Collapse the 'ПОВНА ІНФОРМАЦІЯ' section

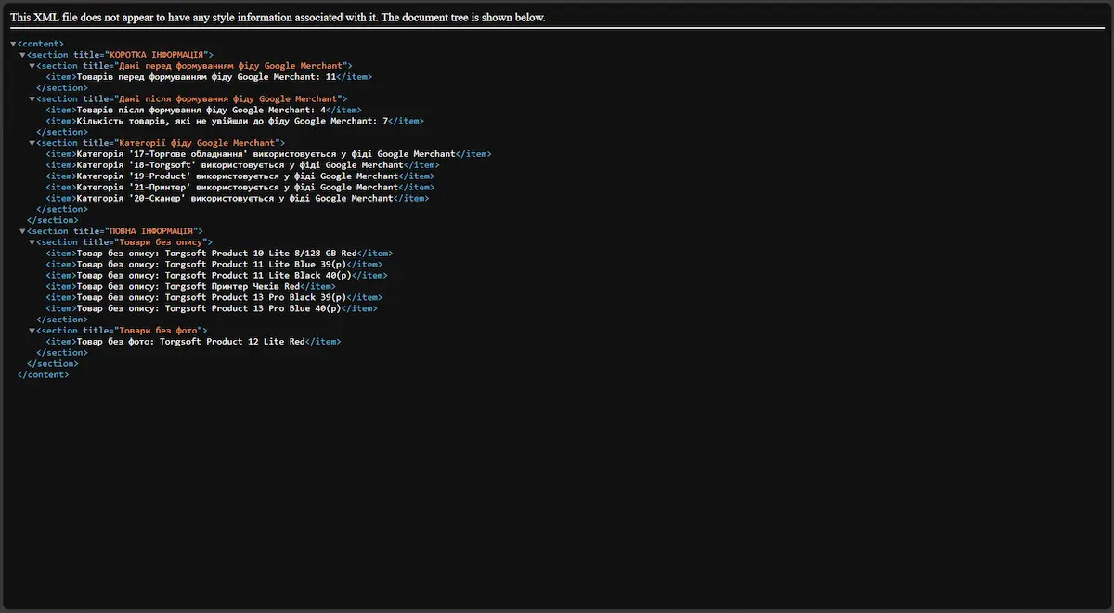click(x=22, y=231)
